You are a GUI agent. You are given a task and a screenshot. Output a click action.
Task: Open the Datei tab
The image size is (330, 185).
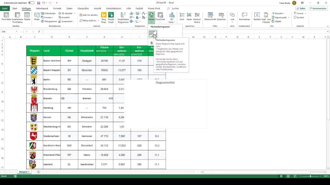click(5, 8)
